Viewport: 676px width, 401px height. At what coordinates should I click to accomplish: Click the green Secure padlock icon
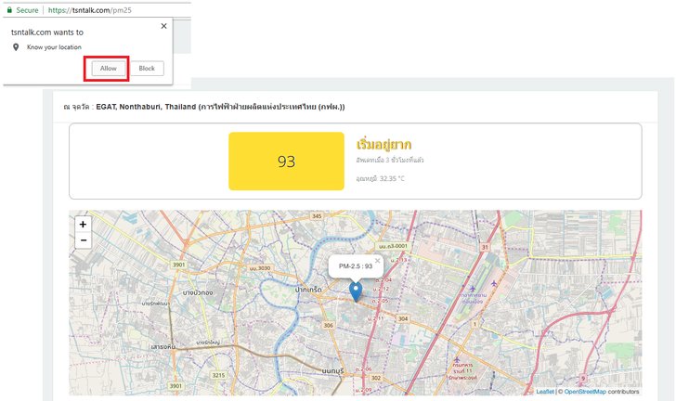tap(8, 8)
